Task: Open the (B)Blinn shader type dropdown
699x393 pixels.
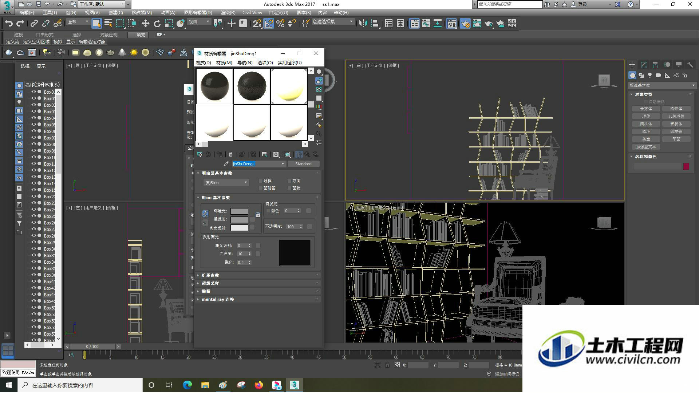Action: tap(226, 183)
